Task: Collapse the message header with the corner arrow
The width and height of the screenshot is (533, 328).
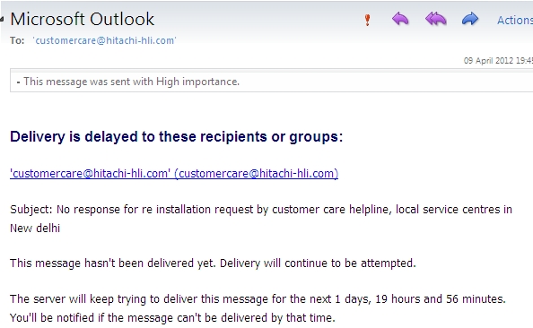Action: (2, 20)
